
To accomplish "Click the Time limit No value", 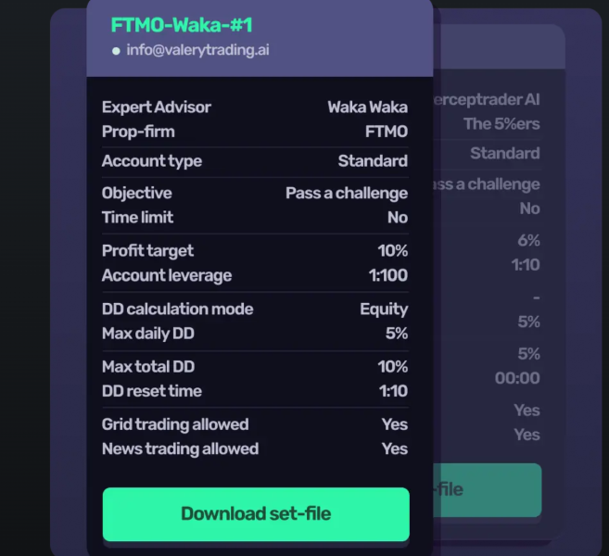I will (397, 217).
